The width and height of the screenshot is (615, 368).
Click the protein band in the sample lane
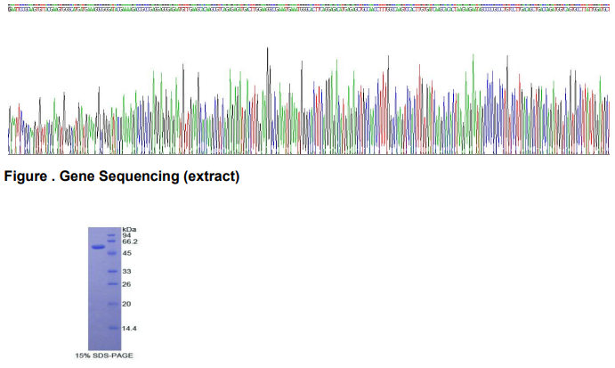point(98,247)
